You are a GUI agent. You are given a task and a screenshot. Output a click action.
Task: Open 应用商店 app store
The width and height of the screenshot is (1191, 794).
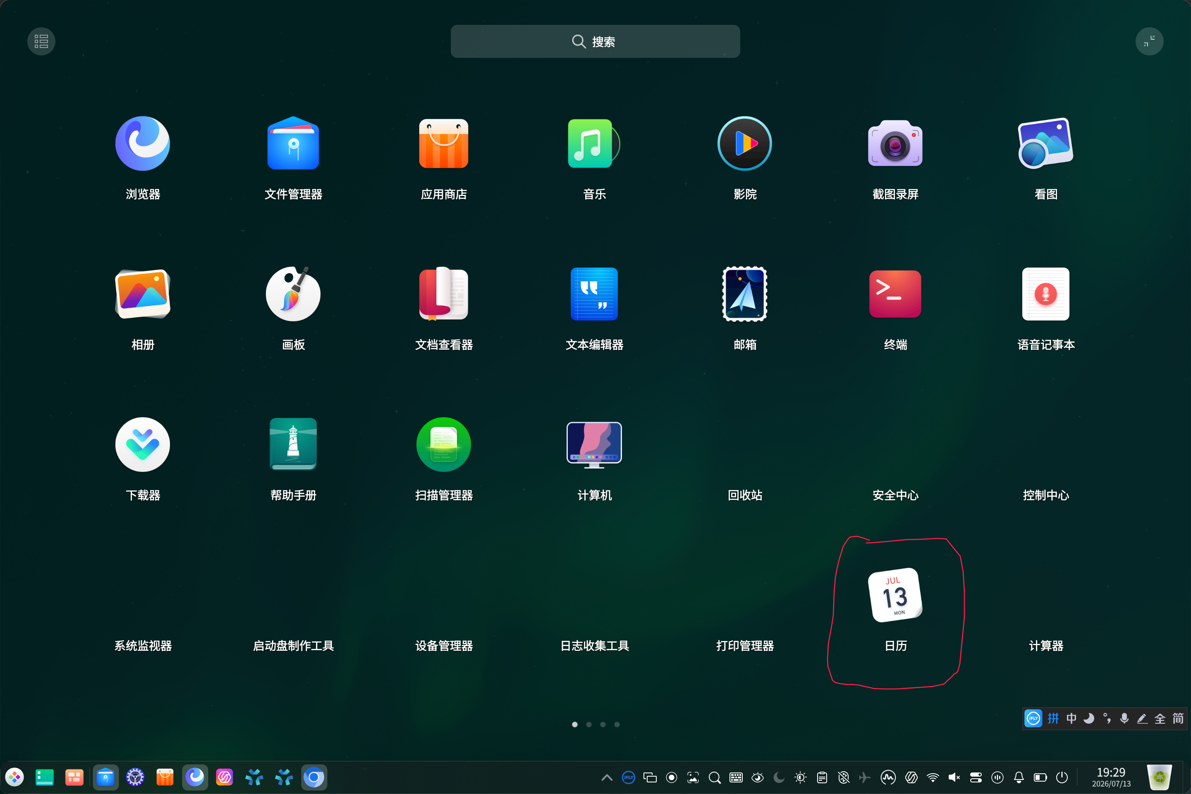444,144
